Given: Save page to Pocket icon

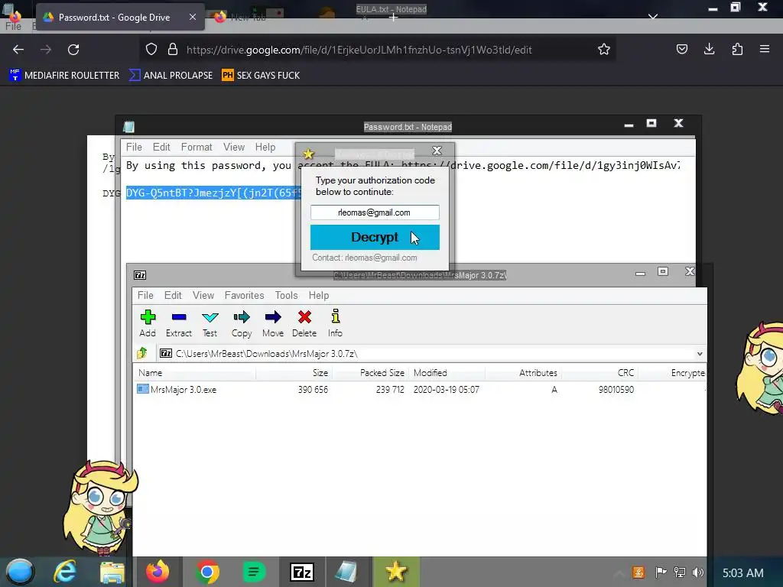Looking at the screenshot, I should point(681,49).
